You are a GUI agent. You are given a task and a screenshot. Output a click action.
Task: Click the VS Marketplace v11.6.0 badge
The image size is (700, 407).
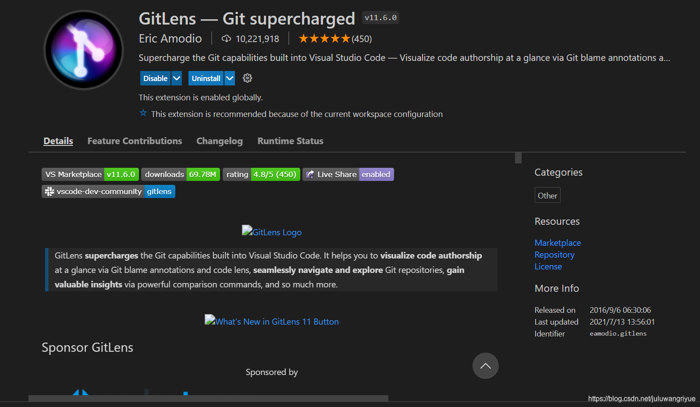click(90, 174)
